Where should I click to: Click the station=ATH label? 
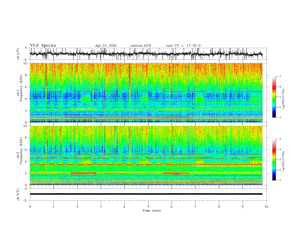[141, 45]
